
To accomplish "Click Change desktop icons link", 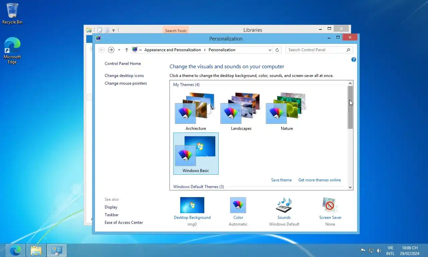I will [124, 76].
